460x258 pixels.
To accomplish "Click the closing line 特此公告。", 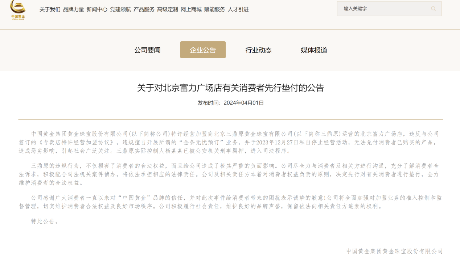I will tap(45, 221).
